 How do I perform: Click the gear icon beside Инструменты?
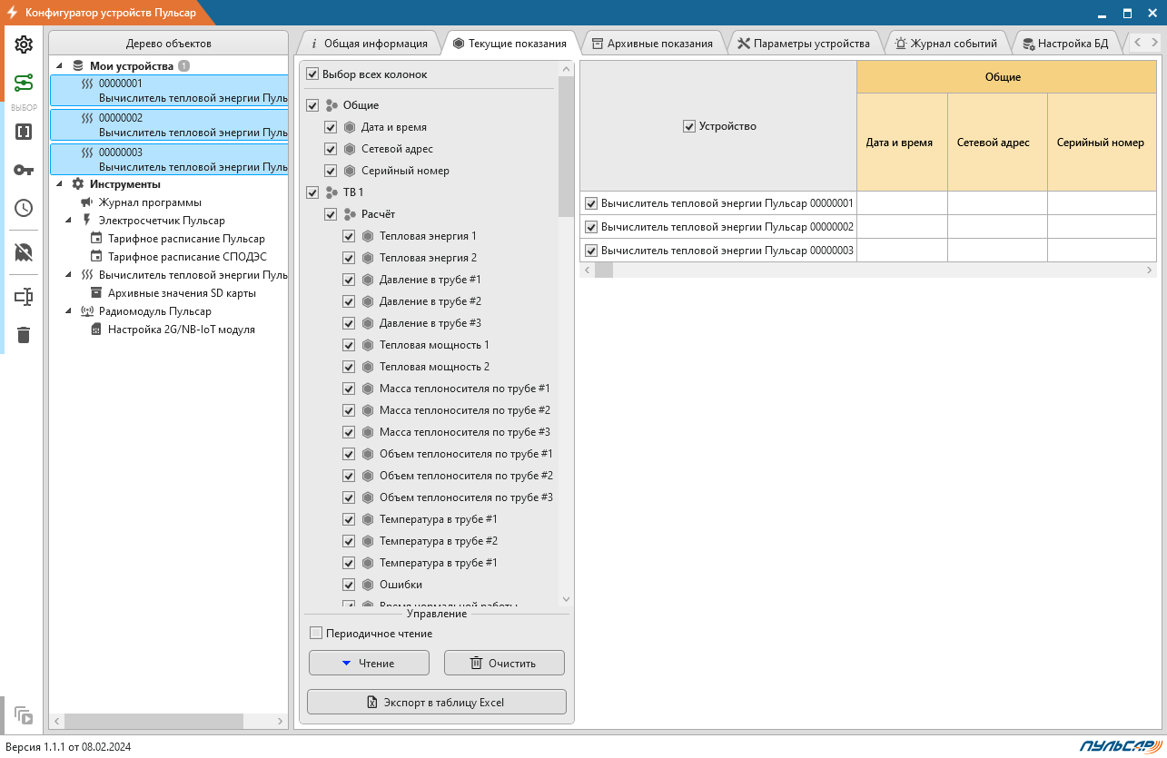click(x=78, y=184)
